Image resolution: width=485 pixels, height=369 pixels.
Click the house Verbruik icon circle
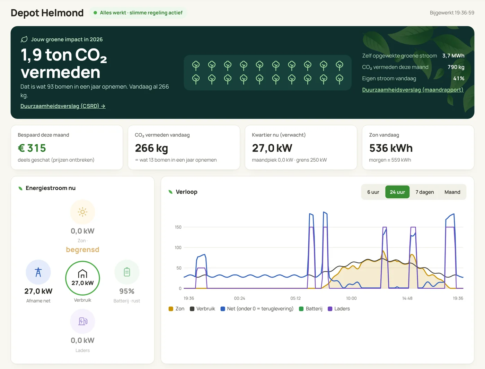coord(82,278)
